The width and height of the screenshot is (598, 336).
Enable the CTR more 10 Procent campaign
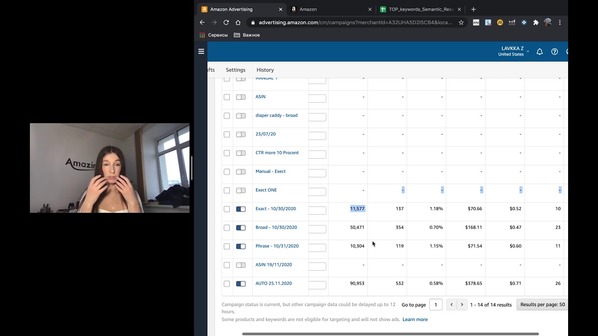pyautogui.click(x=241, y=153)
